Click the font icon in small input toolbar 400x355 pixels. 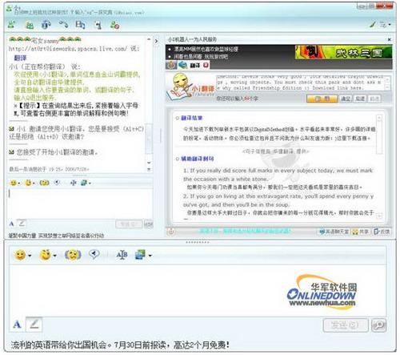pyautogui.click(x=73, y=183)
